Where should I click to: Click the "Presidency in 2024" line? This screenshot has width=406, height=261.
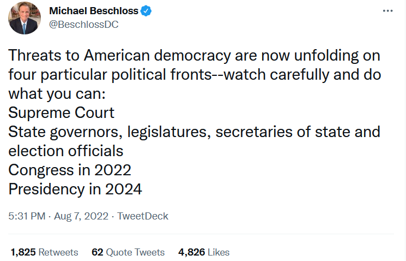coord(75,189)
